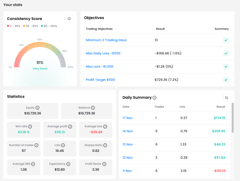Open the 13 Nov daily summary
The image size is (240, 181).
pyautogui.click(x=127, y=144)
